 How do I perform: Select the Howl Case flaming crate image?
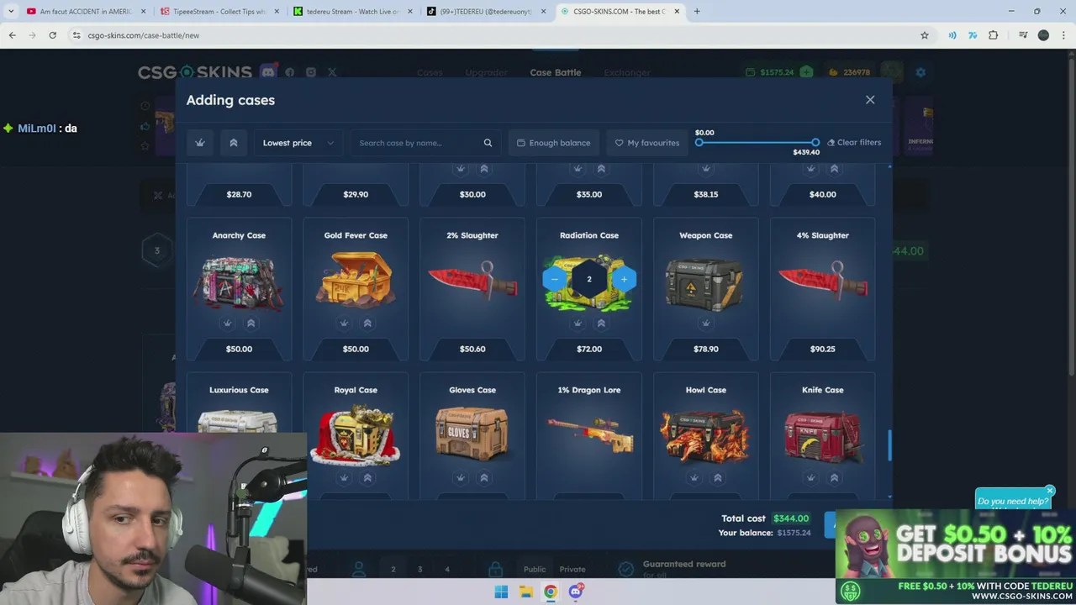point(706,435)
